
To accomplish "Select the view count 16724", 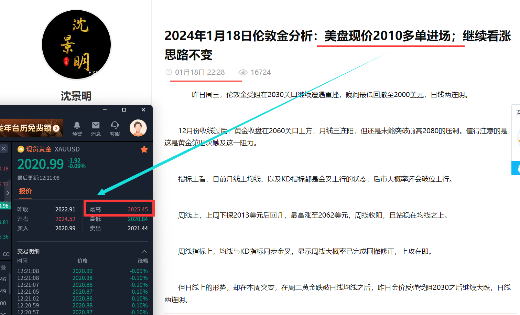I will pos(261,72).
